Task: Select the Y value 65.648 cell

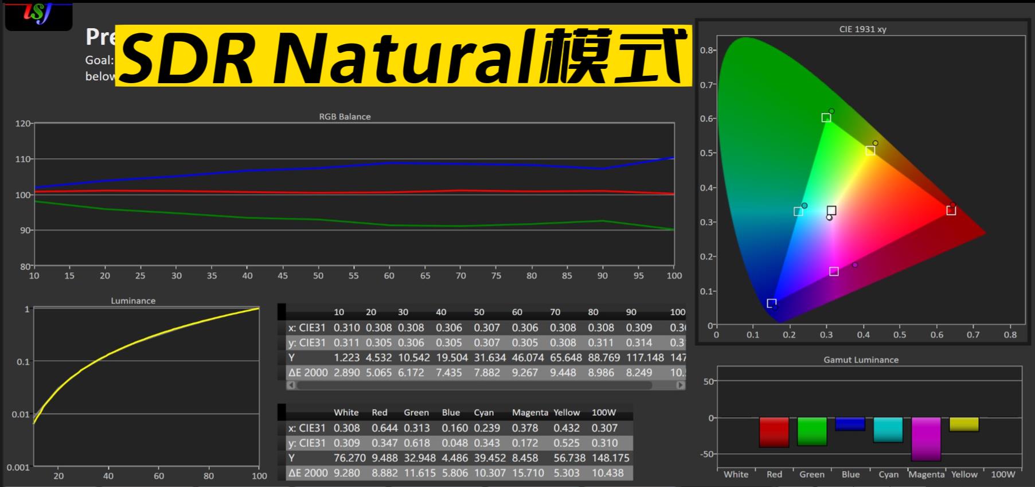Action: pyautogui.click(x=566, y=357)
